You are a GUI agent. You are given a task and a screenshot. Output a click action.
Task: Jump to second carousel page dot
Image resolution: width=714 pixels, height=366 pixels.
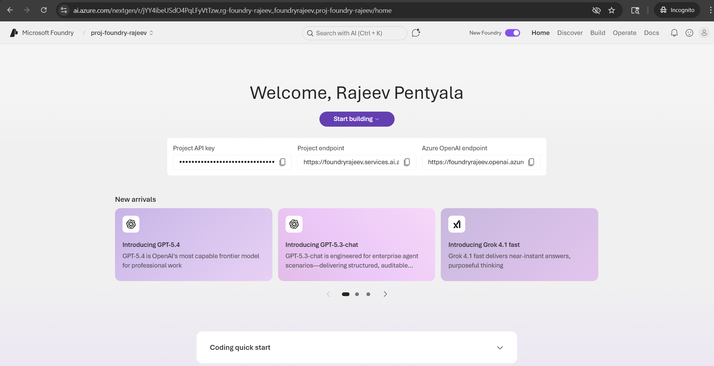[x=357, y=294]
